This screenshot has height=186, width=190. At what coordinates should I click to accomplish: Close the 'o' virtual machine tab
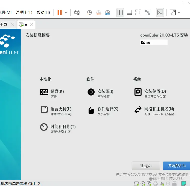click(32, 24)
